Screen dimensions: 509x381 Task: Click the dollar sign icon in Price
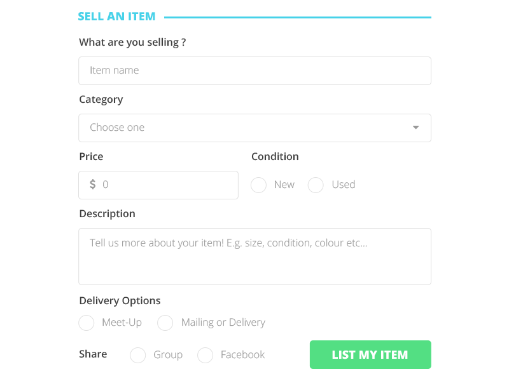[93, 185]
